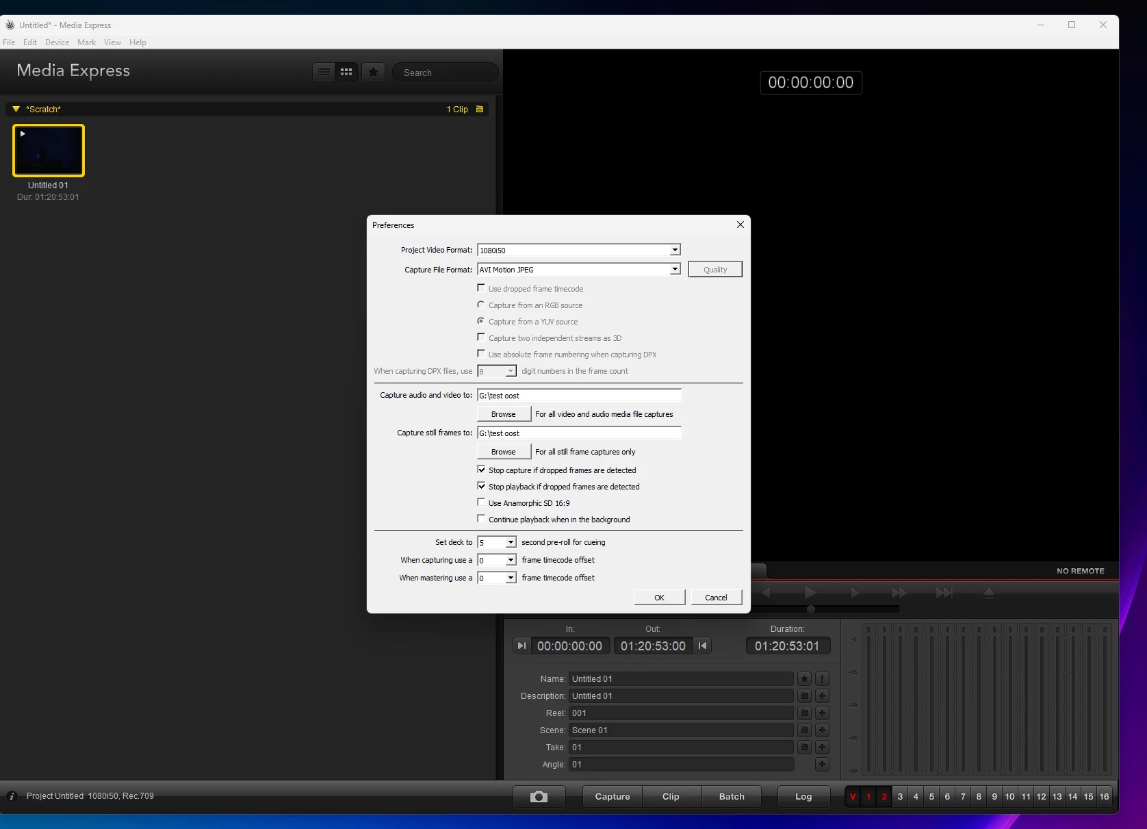1147x829 pixels.
Task: Click the Search field
Action: tap(446, 72)
